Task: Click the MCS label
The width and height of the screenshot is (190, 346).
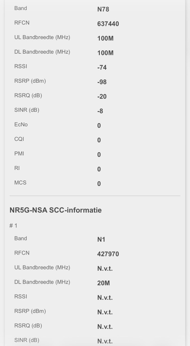Action: click(x=20, y=183)
